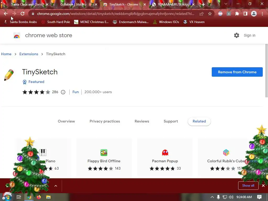
Task: Open the notification center icon
Action: [x=259, y=197]
